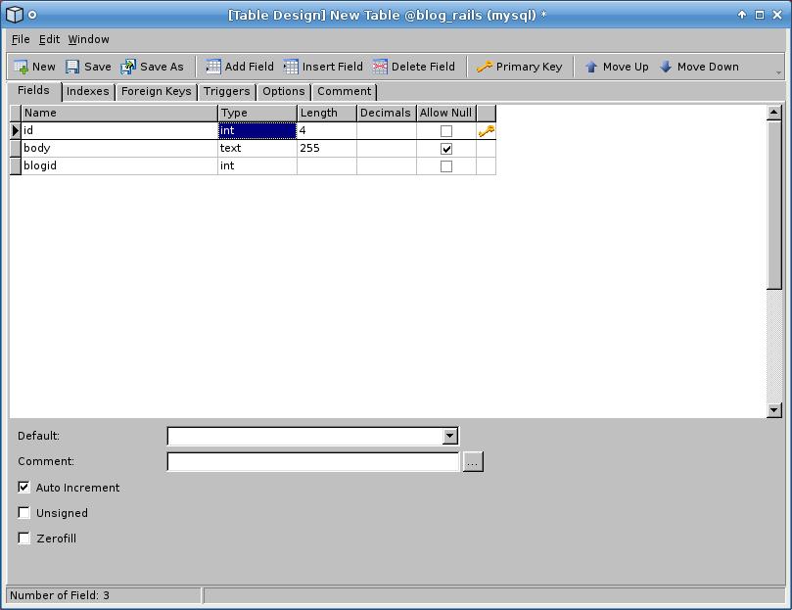Click the 'int' type cell of blogid
The image size is (792, 610).
pos(257,165)
